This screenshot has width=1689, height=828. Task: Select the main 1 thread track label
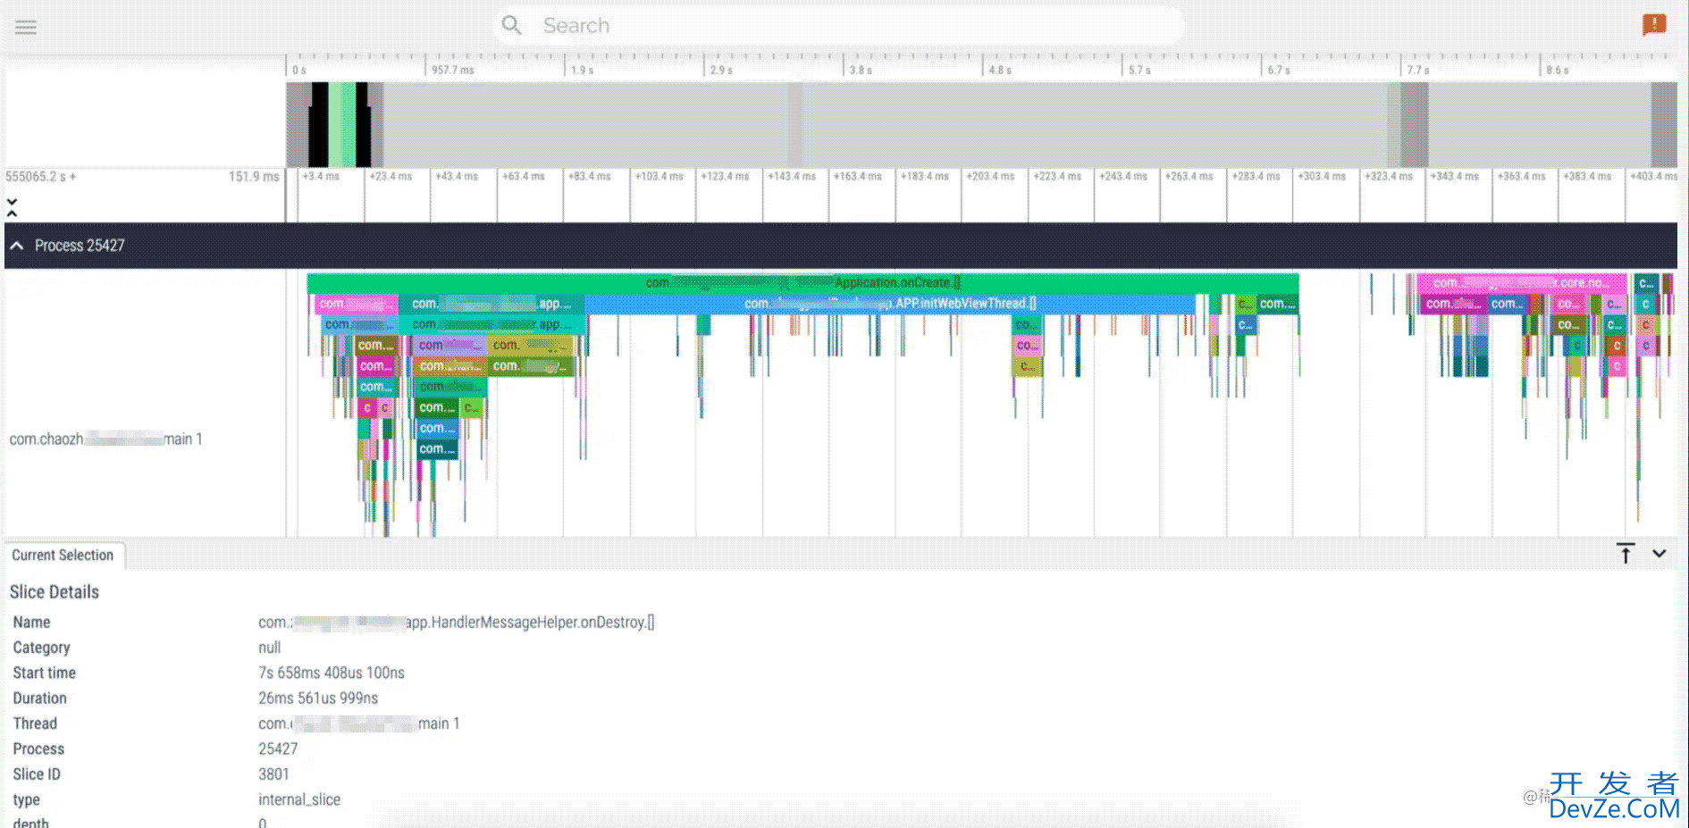(105, 439)
